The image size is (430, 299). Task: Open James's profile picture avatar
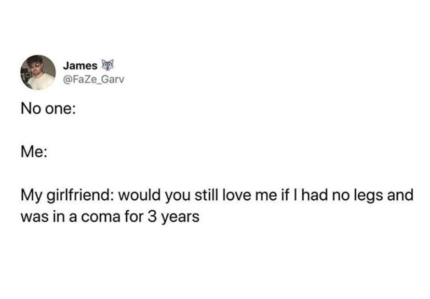point(38,73)
